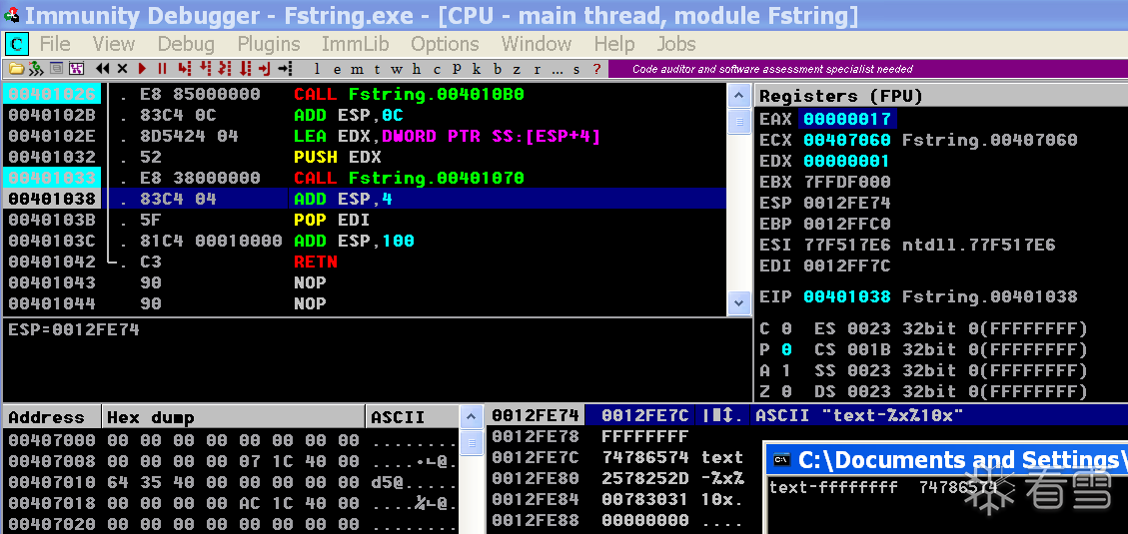Click the Step over icon
This screenshot has width=1128, height=534.
click(x=205, y=69)
